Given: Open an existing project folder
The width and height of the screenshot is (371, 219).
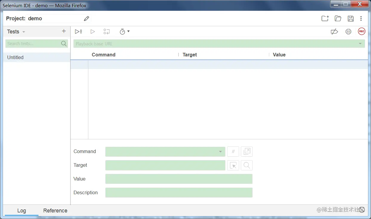Looking at the screenshot, I should pos(338,18).
